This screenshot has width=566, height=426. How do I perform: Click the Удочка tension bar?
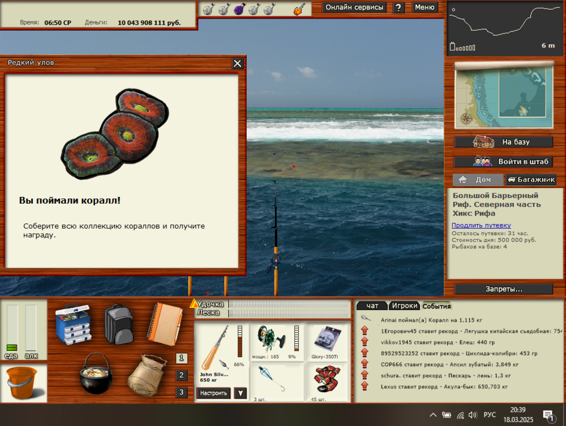[x=289, y=304]
